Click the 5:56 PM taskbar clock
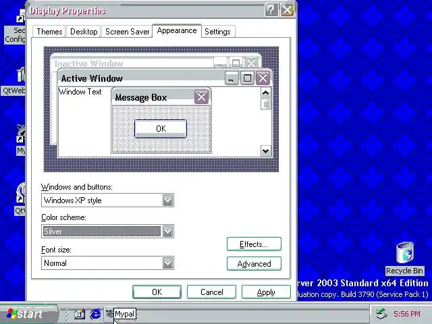Image resolution: width=432 pixels, height=324 pixels. [406, 314]
